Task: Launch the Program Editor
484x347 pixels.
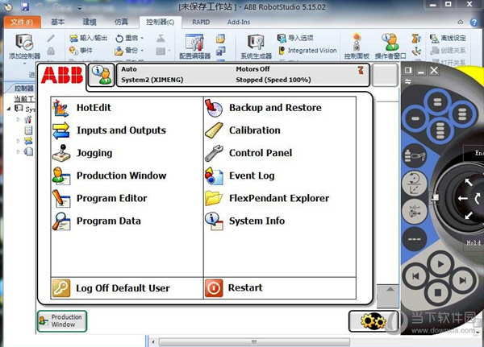Action: click(x=100, y=199)
